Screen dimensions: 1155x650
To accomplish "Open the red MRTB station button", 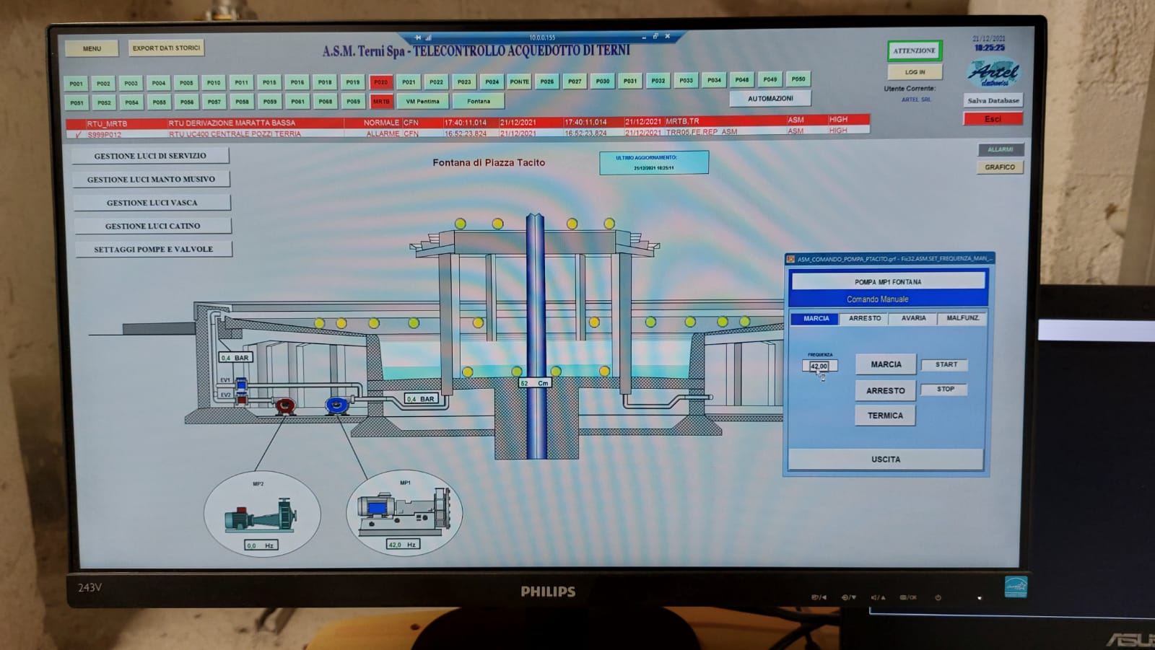I will [381, 102].
